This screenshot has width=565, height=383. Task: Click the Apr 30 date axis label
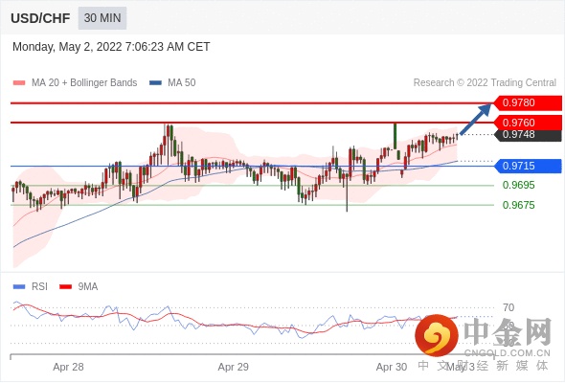point(392,367)
